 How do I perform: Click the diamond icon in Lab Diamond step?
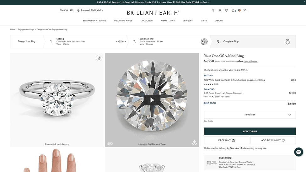point(204,41)
